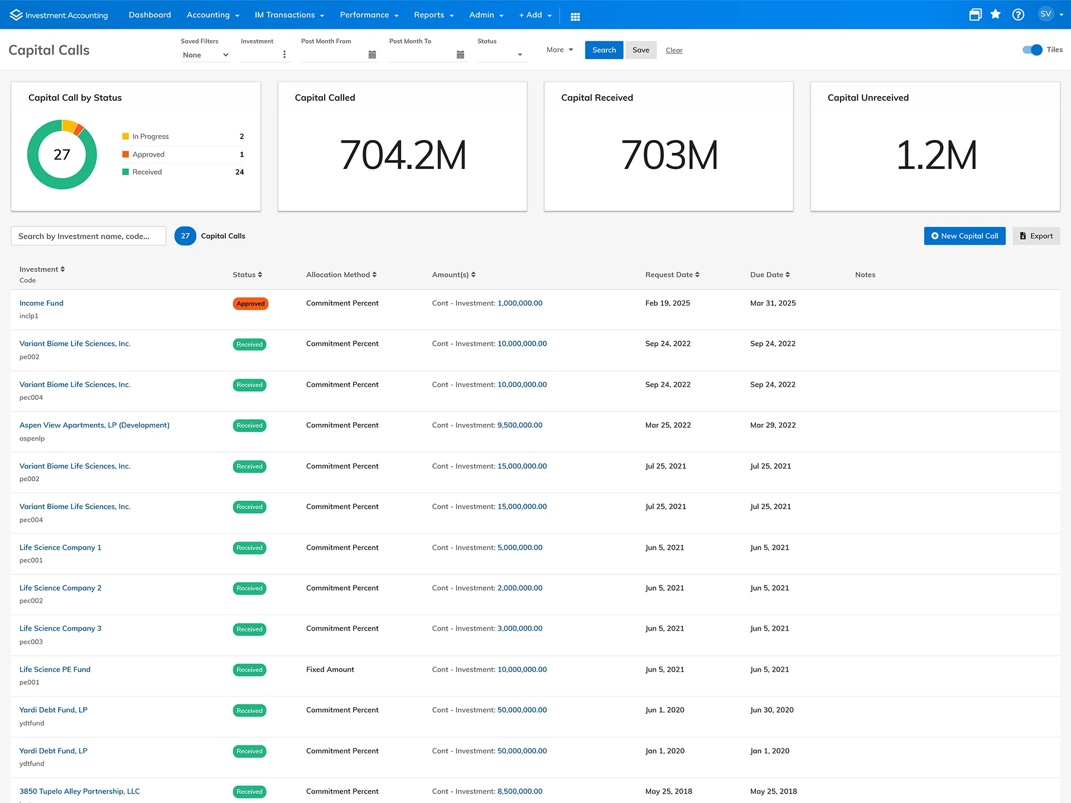Click the plus icon on New Capital Call
Image resolution: width=1071 pixels, height=803 pixels.
click(x=935, y=236)
